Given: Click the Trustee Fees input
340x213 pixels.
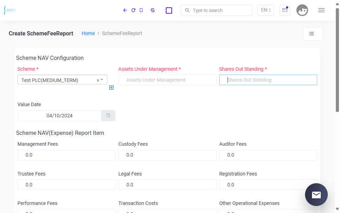Looking at the screenshot, I should 66,185.
